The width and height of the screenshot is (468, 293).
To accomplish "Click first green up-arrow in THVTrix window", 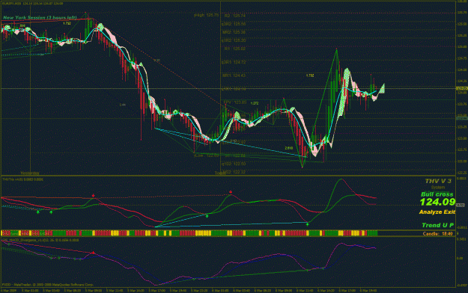I will point(38,212).
